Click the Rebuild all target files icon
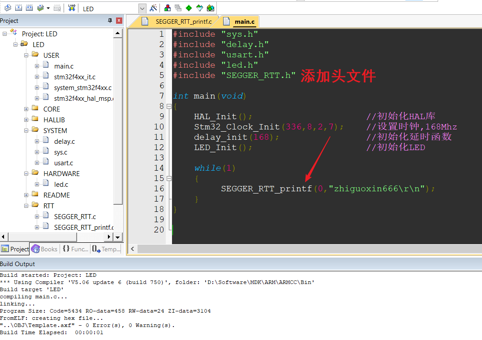Image resolution: width=482 pixels, height=340 pixels. 29,8
